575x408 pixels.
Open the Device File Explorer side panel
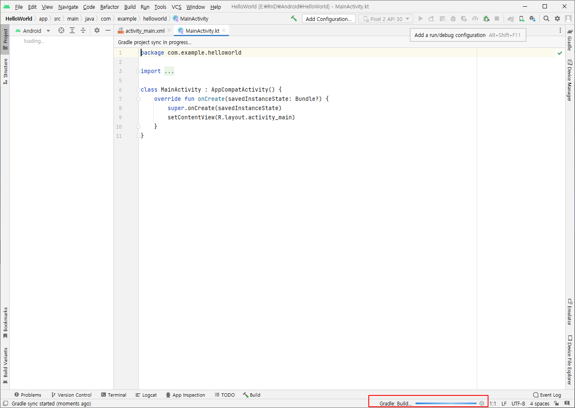pos(570,360)
